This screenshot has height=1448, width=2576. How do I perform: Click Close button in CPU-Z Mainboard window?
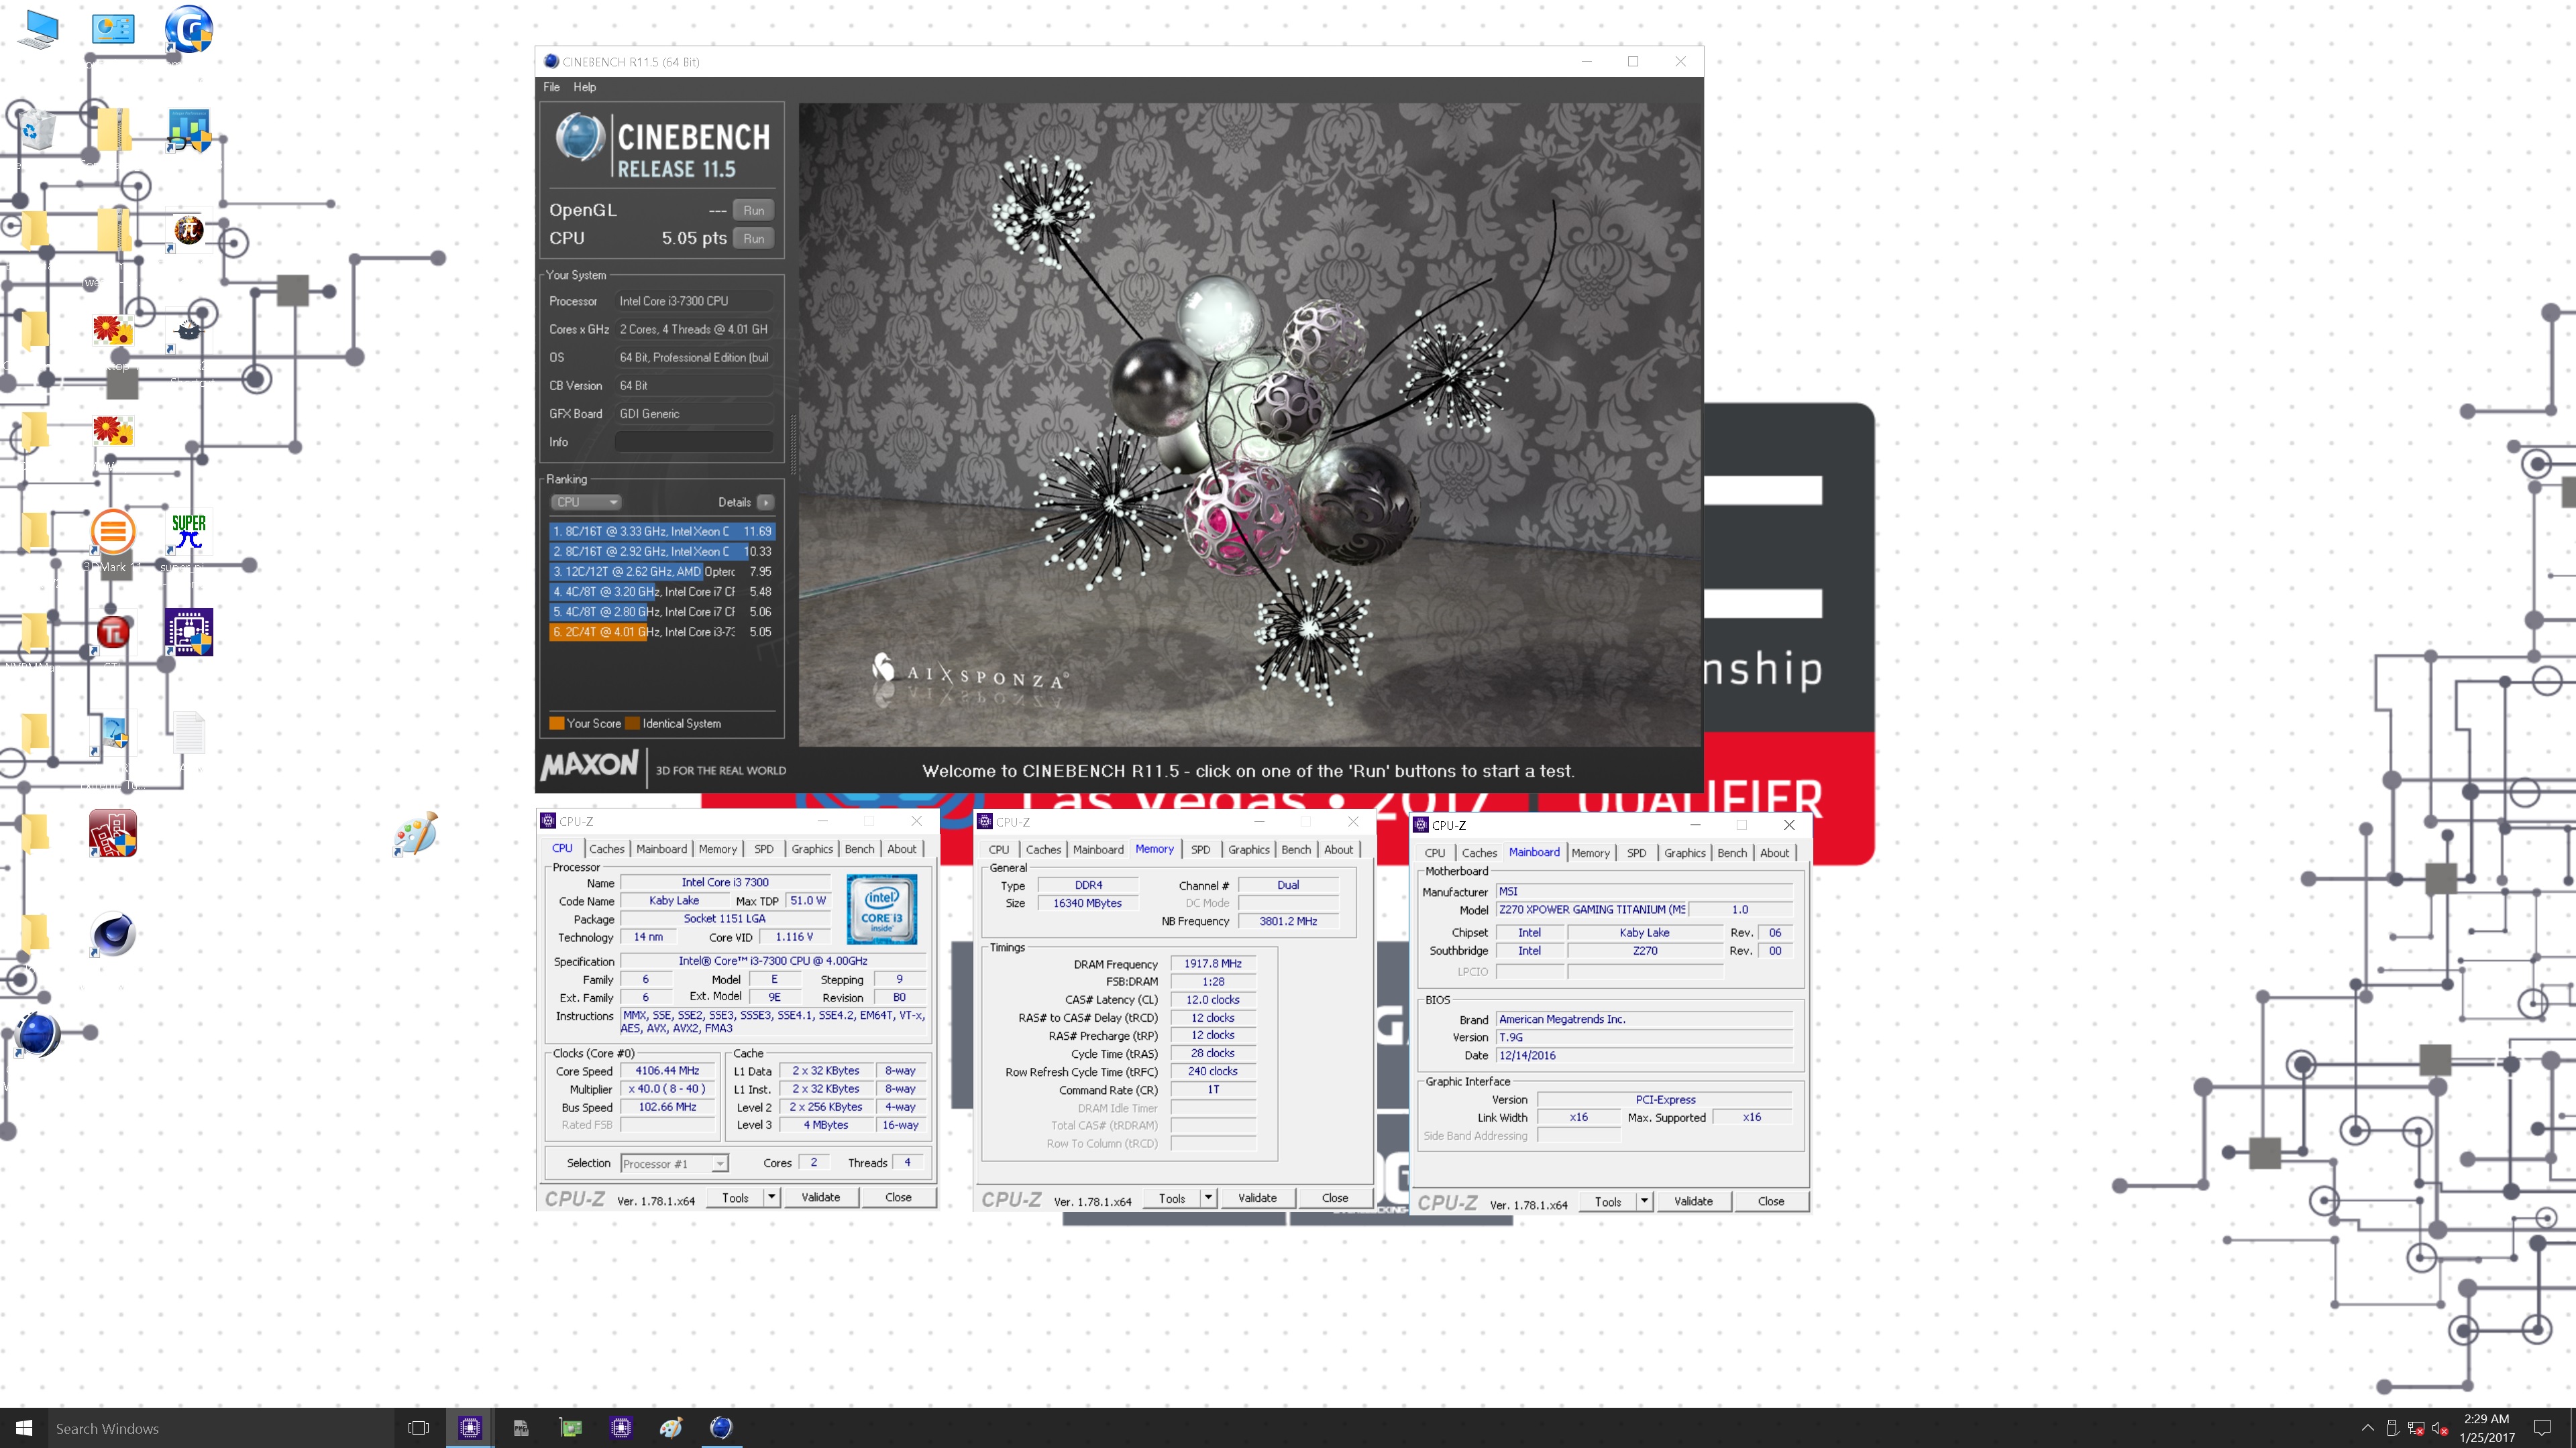[1770, 1201]
